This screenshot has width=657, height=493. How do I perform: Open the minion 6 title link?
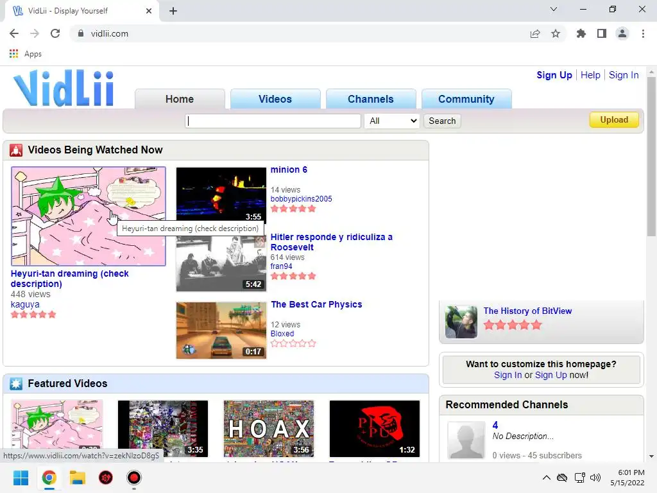point(289,169)
